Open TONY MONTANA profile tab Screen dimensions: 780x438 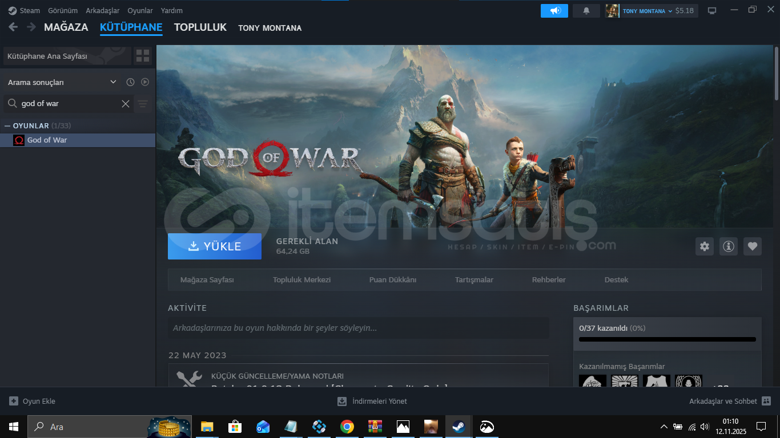click(270, 28)
